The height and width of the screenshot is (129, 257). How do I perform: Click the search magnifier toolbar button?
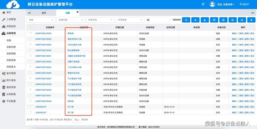click(x=186, y=20)
